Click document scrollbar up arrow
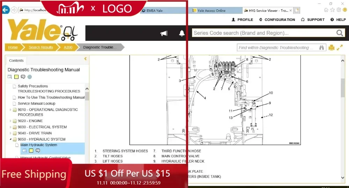Image resolution: width=349 pixels, height=188 pixels. 343,61
